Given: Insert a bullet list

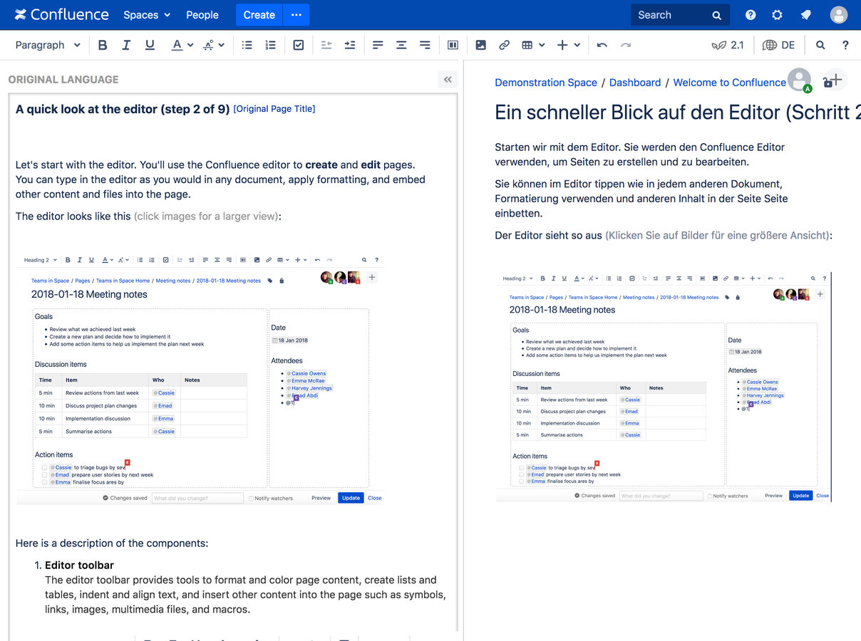Looking at the screenshot, I should (247, 45).
